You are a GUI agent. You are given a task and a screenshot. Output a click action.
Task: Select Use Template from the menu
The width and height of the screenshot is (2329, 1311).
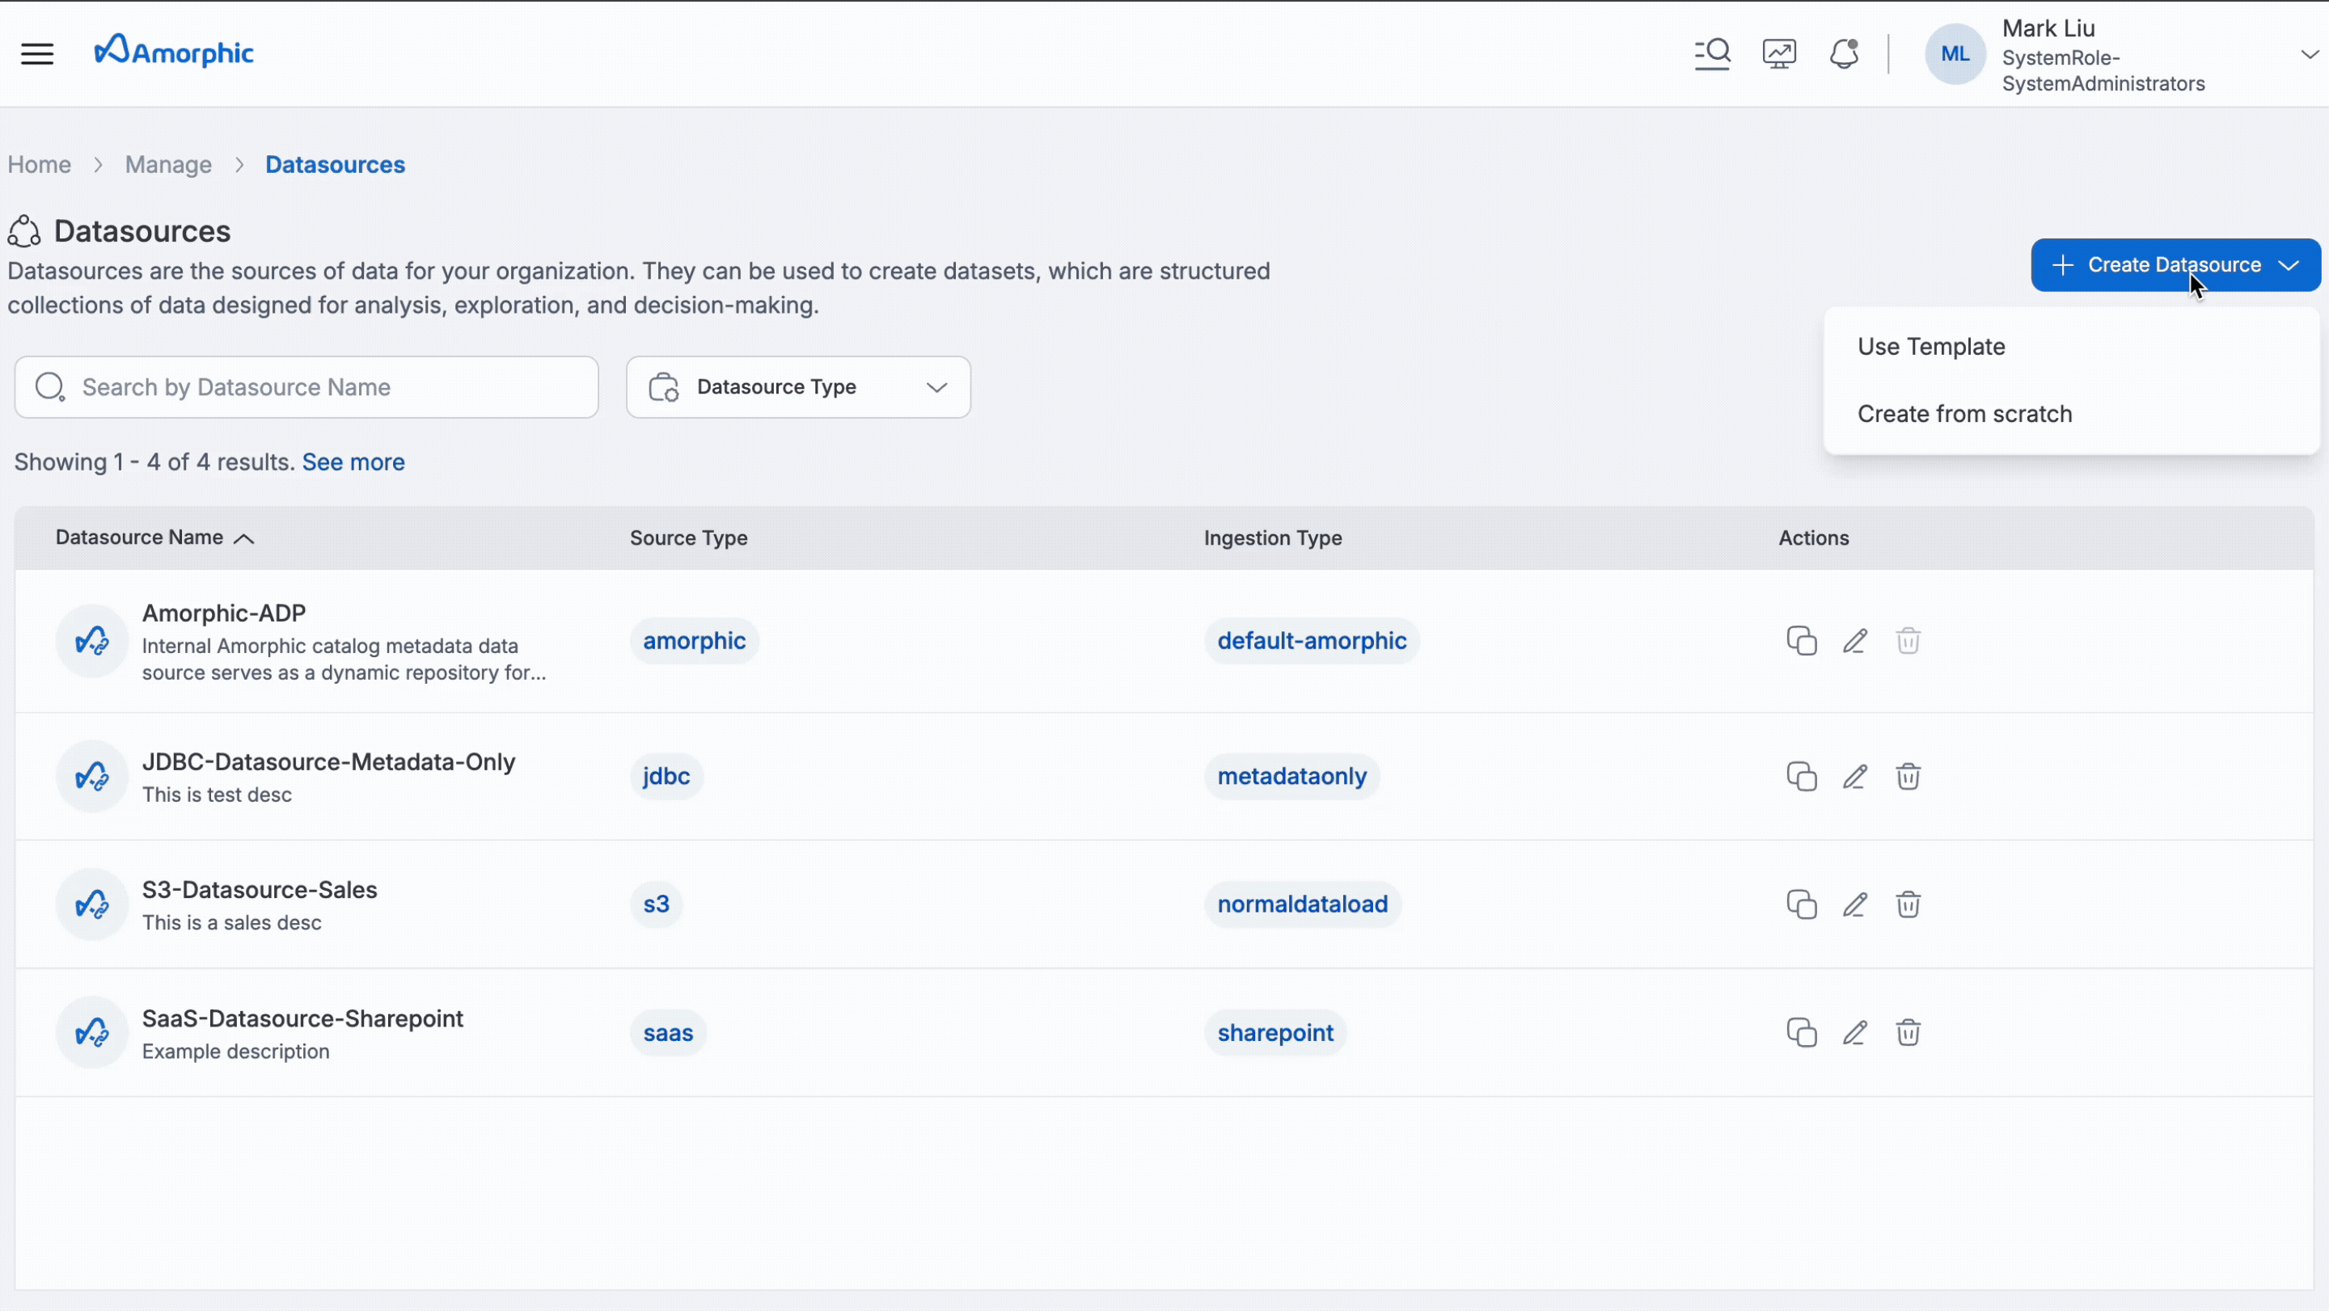click(x=1930, y=345)
